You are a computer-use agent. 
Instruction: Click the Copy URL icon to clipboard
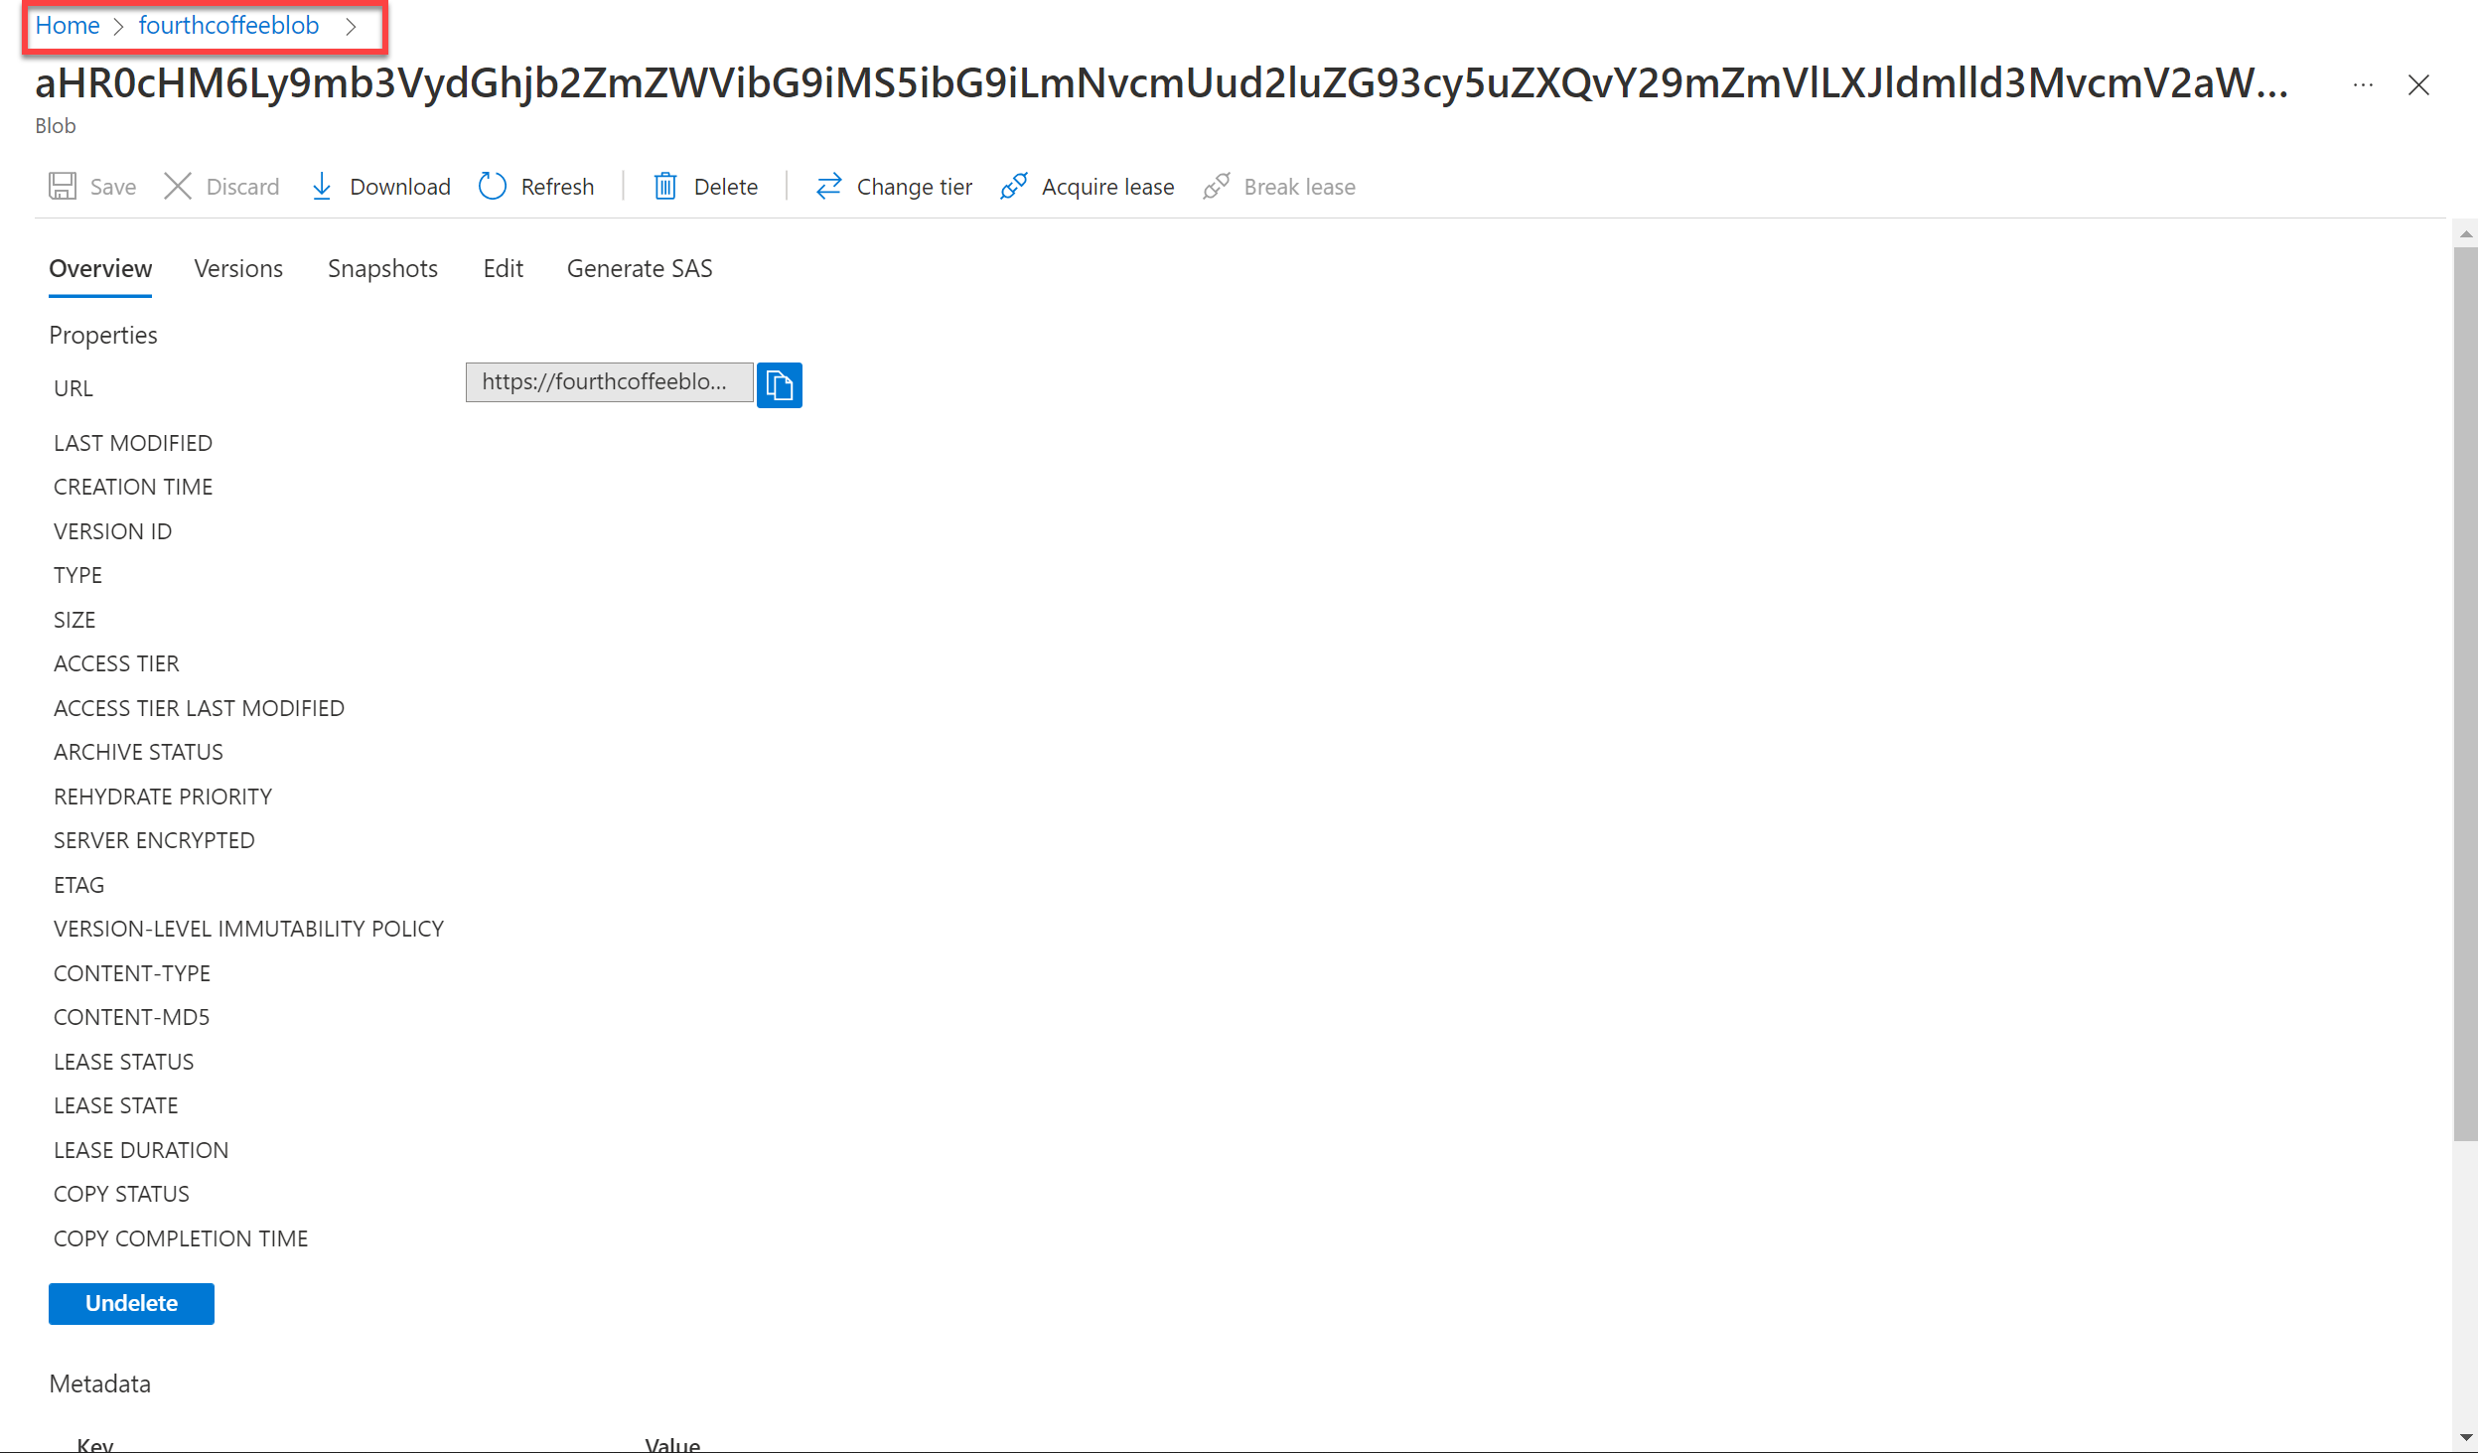pyautogui.click(x=780, y=384)
